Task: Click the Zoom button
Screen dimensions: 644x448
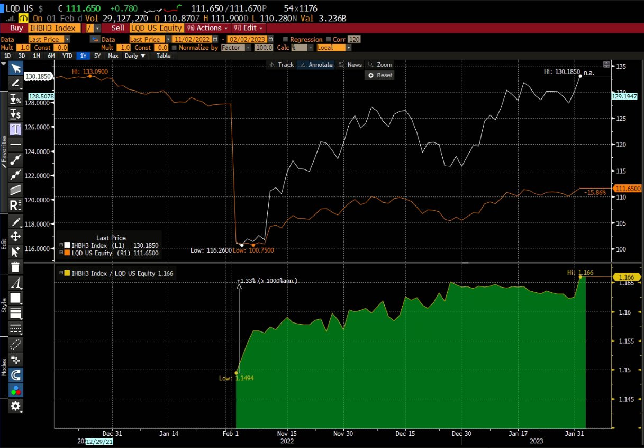Action: tap(380, 65)
